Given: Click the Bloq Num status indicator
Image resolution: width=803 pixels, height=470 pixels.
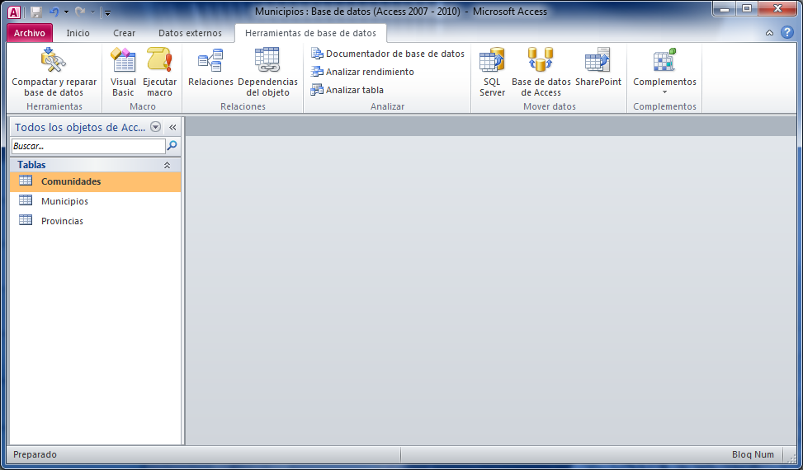Looking at the screenshot, I should (753, 454).
